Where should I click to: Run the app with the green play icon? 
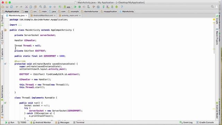tap(76, 7)
